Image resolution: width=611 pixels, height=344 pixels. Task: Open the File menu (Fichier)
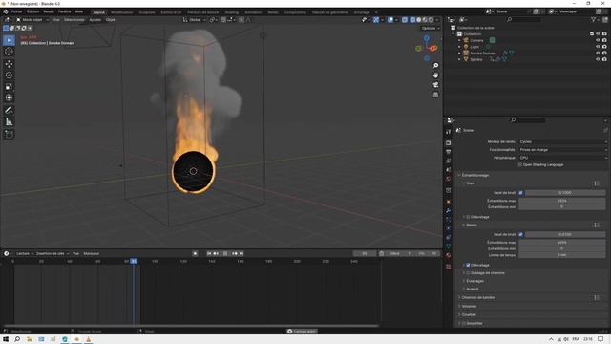16,11
